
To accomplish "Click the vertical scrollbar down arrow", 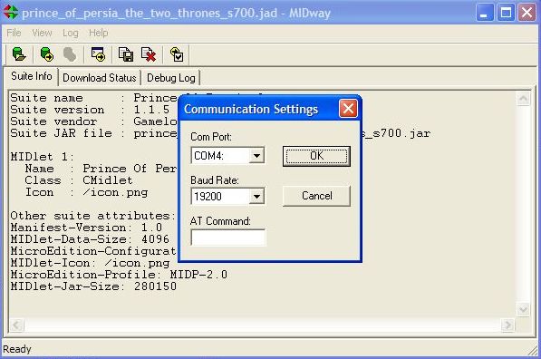I will [x=523, y=309].
